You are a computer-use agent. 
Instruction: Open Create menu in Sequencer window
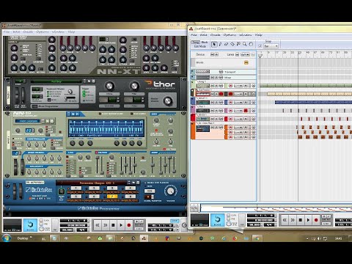tap(216, 35)
